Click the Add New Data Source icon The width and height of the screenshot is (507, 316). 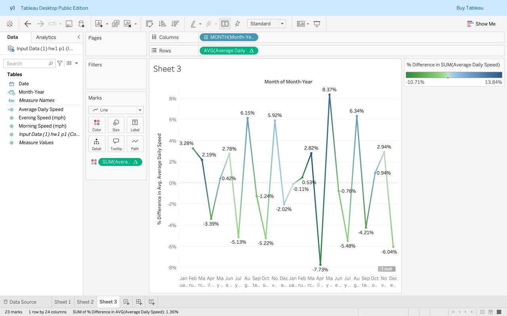point(82,24)
